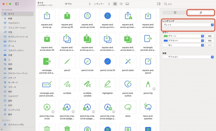
Task: Select テキストフォーマット category in sidebar
Action: (x=17, y=73)
